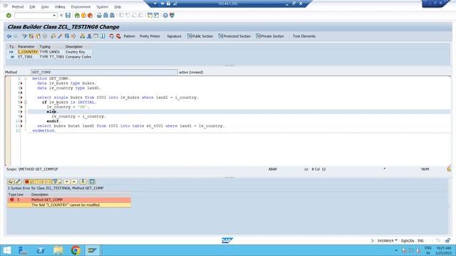Click the Previous Error up arrow button

[74, 182]
